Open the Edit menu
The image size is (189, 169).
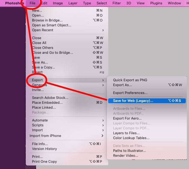pos(44,3)
